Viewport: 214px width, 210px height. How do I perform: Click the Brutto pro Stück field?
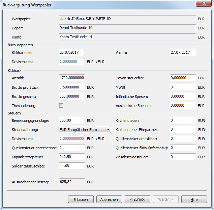pos(71,87)
